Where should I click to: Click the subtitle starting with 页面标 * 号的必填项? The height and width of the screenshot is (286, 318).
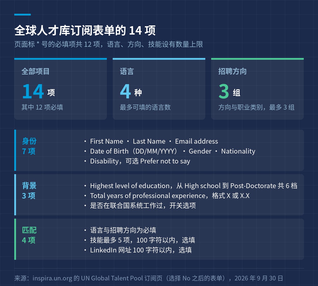[109, 44]
